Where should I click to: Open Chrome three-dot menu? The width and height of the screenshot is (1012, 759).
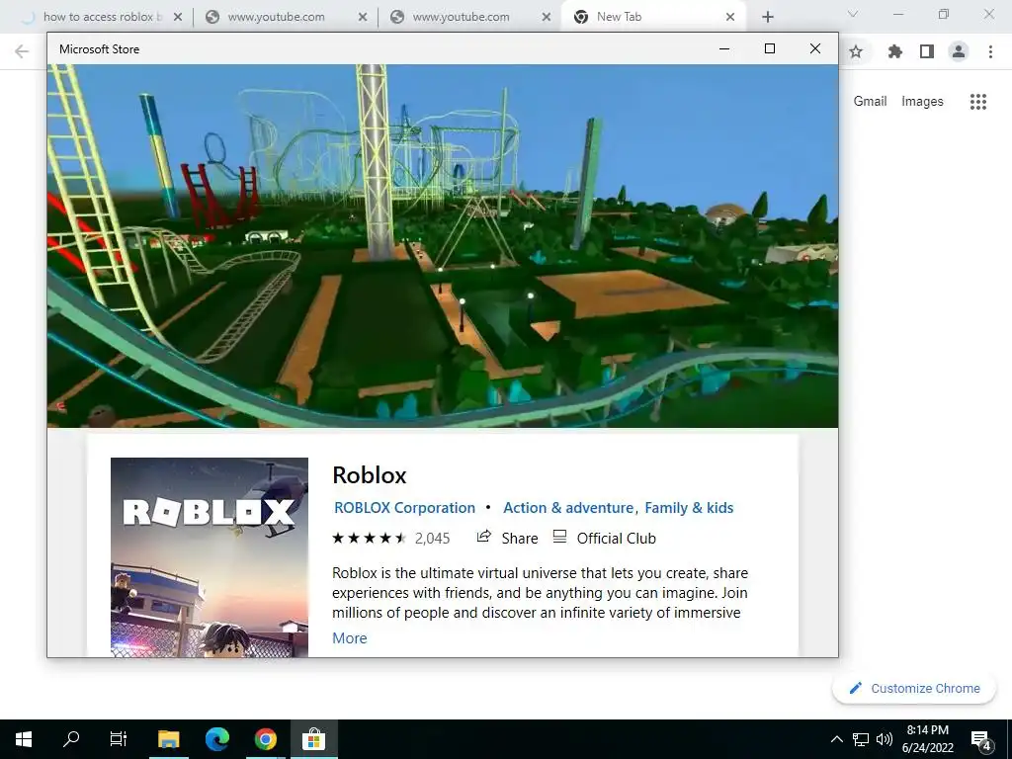(x=990, y=51)
